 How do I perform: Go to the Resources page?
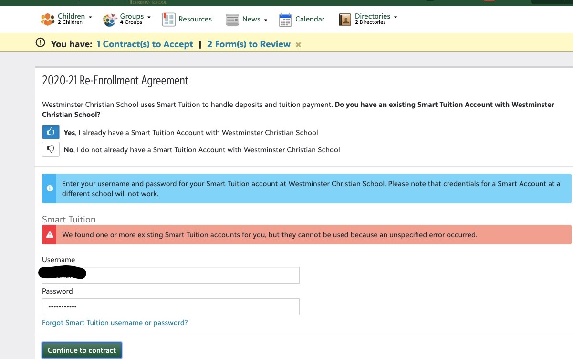[x=195, y=19]
